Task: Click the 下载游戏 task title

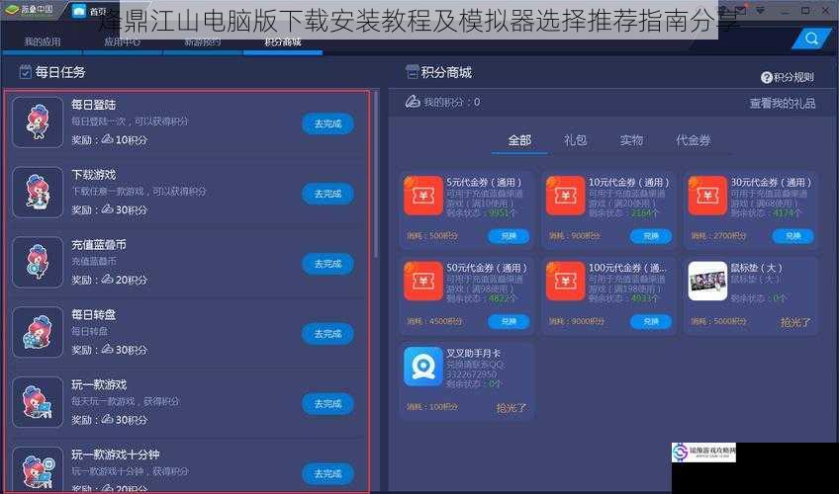Action: coord(94,175)
